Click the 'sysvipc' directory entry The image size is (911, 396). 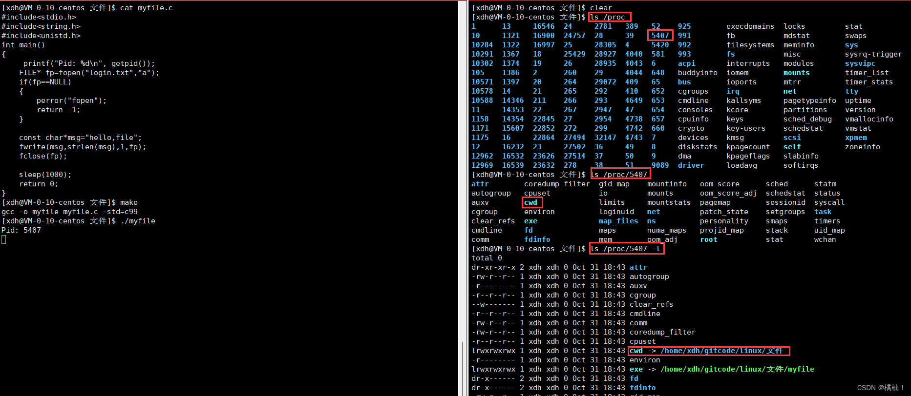point(860,63)
